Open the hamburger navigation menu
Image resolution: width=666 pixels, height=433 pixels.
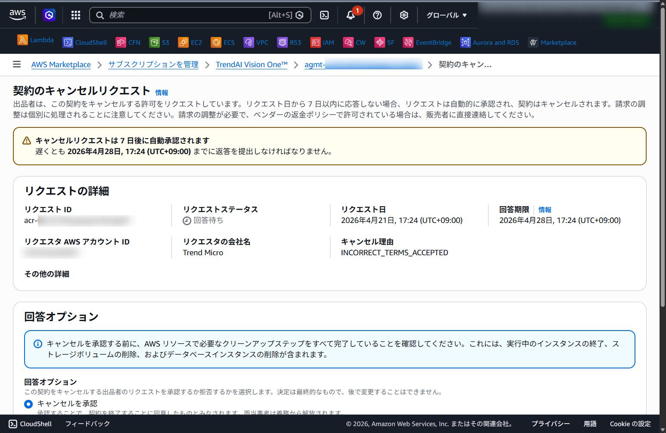pyautogui.click(x=17, y=64)
